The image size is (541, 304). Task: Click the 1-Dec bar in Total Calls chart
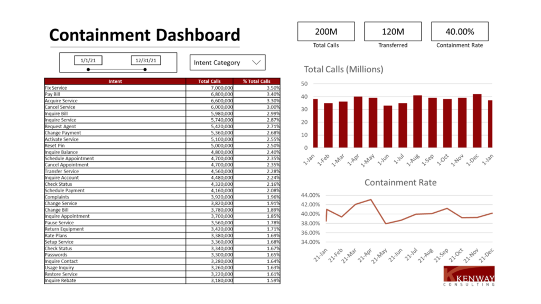coord(477,121)
